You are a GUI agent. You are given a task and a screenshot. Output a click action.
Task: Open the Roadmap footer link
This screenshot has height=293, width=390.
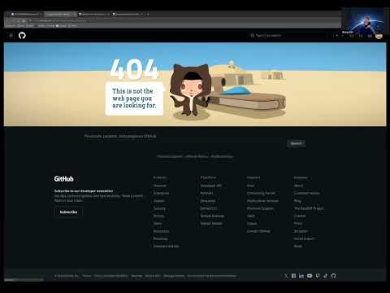[160, 238]
